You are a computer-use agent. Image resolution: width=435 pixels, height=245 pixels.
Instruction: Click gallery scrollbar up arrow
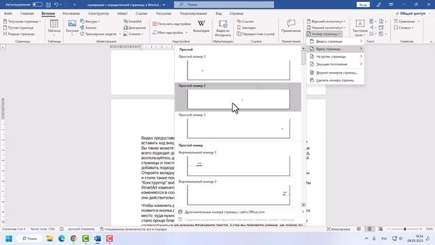(303, 48)
